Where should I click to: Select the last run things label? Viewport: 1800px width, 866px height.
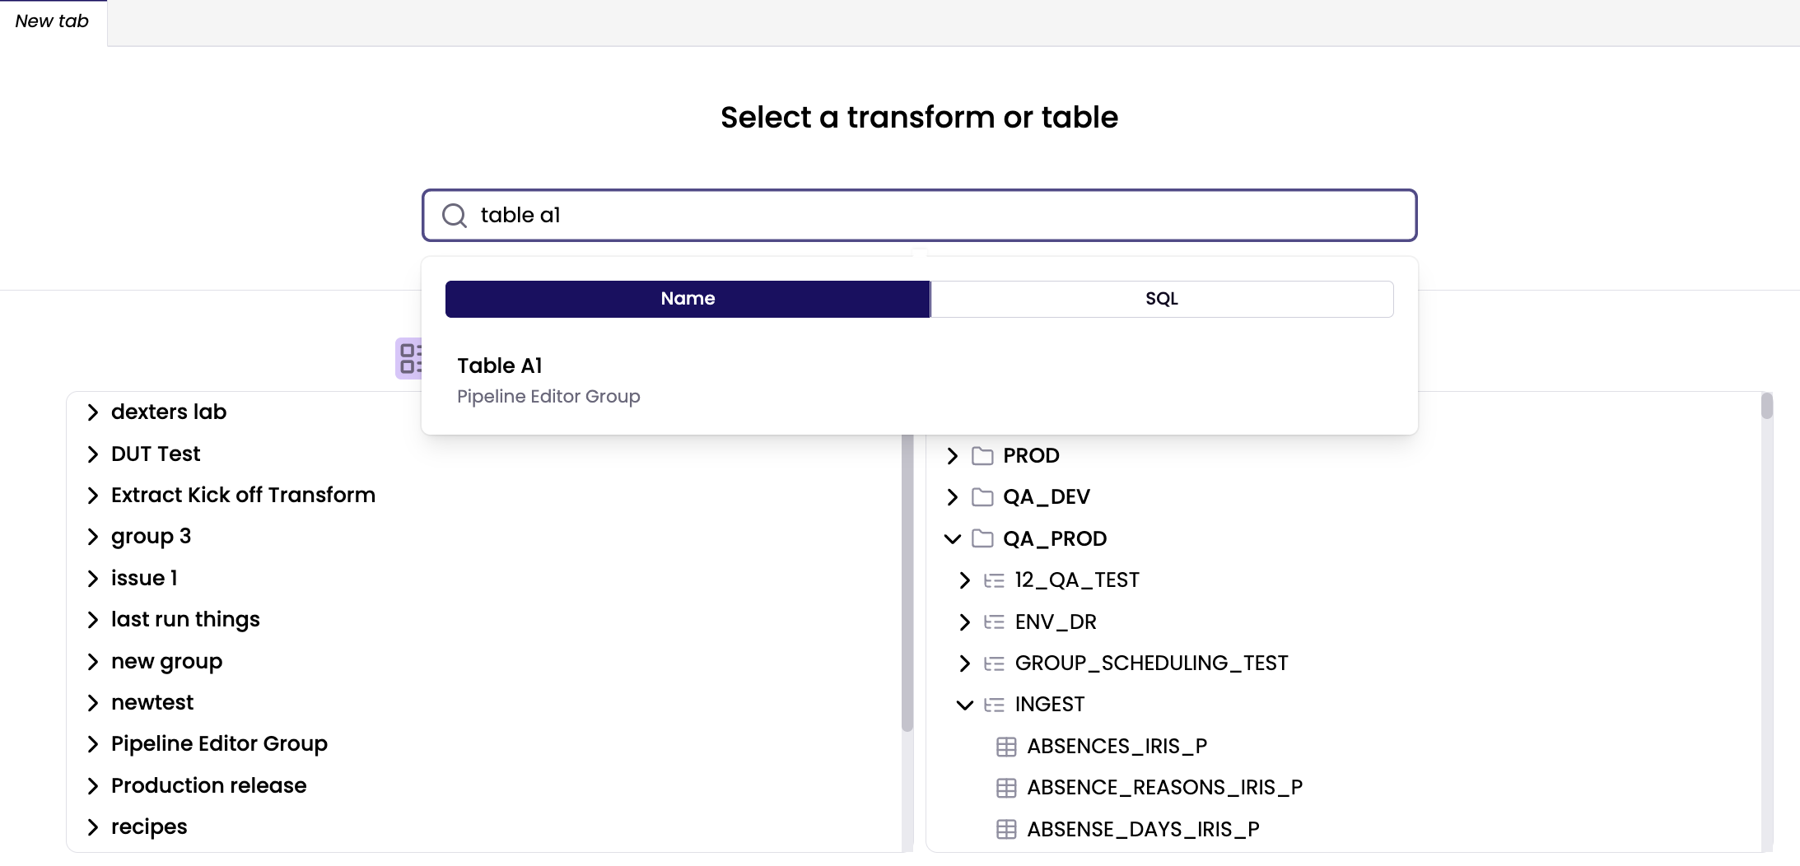pyautogui.click(x=185, y=619)
